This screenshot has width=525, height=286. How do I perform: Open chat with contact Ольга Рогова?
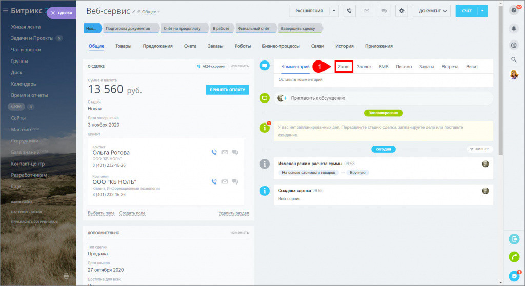[235, 152]
